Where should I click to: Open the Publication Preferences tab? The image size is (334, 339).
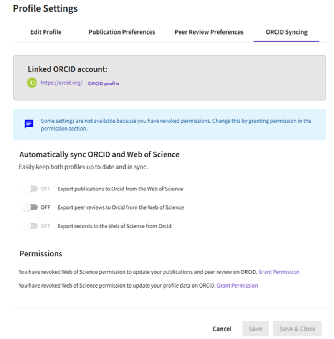122,32
